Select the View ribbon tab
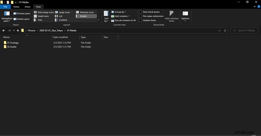Viewport: 261px width, 136px height. point(38,7)
